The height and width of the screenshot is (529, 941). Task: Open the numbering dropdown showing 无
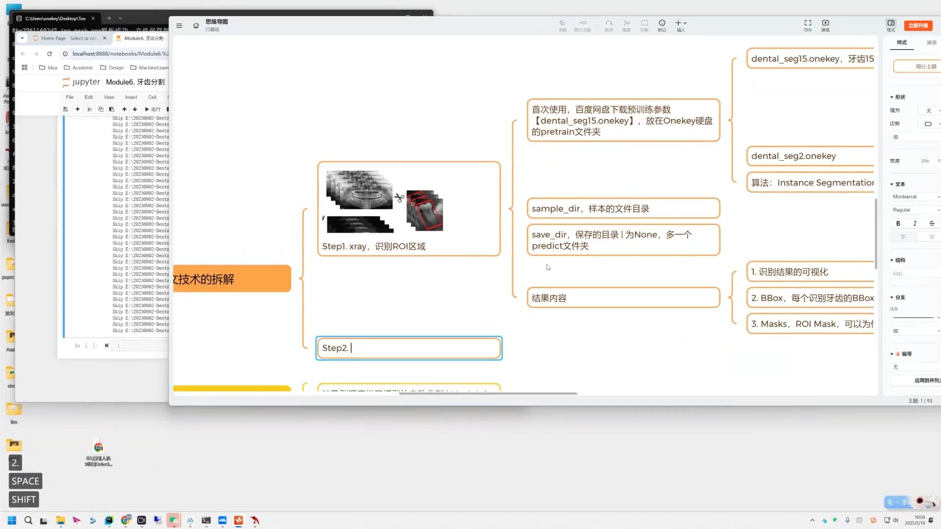point(916,367)
